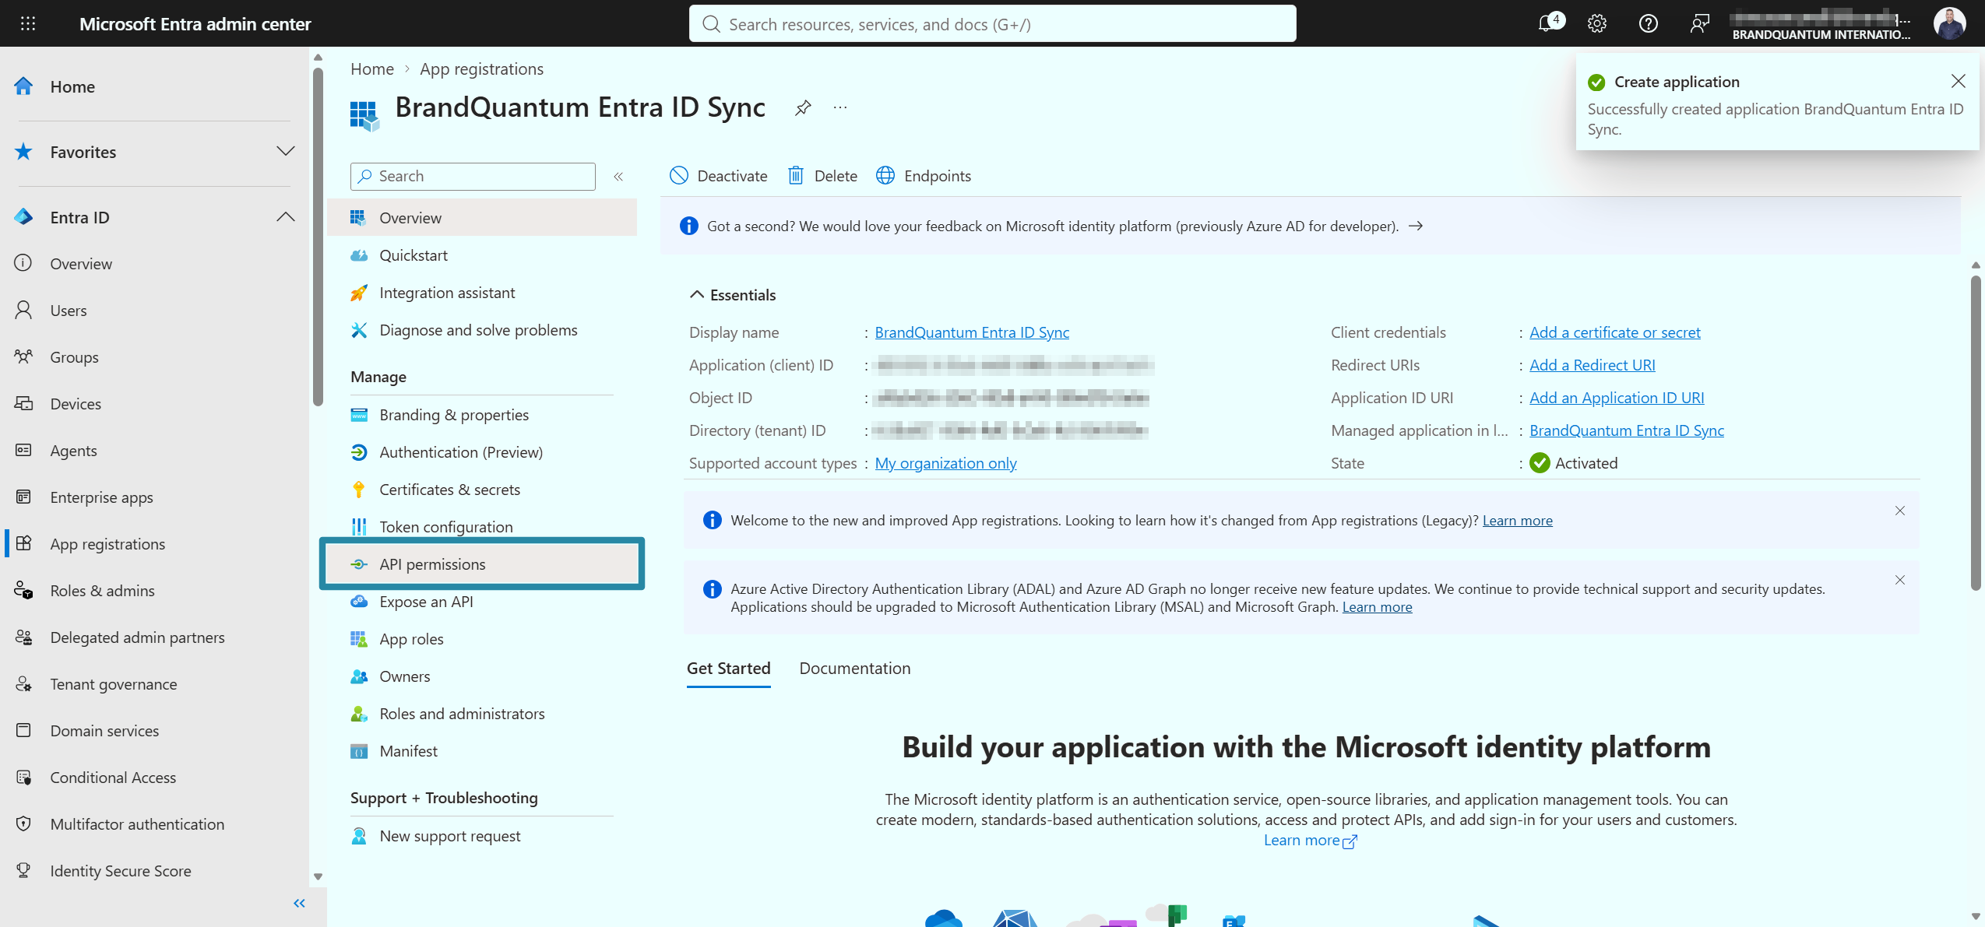The height and width of the screenshot is (927, 1985).
Task: Collapse the Entra ID section
Action: point(286,216)
